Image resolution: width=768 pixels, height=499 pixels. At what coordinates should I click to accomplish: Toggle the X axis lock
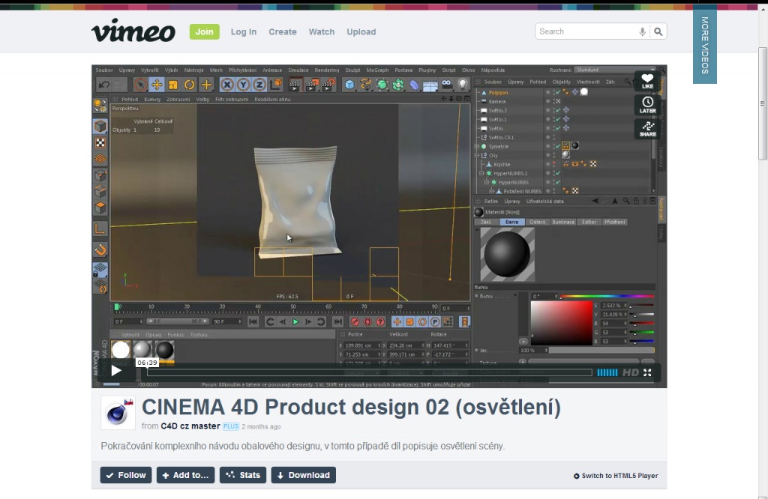(226, 85)
